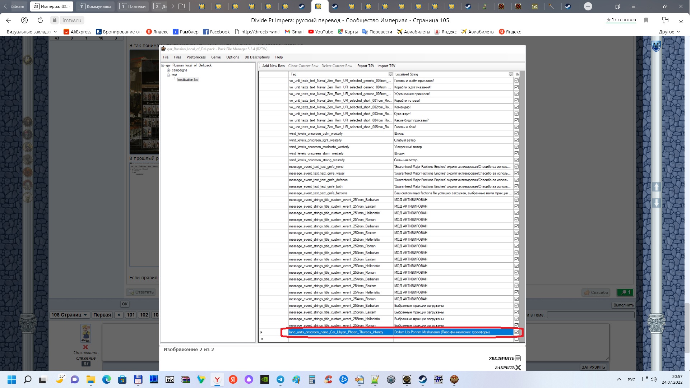The image size is (691, 388).
Task: Switch to the Коммуналка browser tab
Action: [x=96, y=6]
